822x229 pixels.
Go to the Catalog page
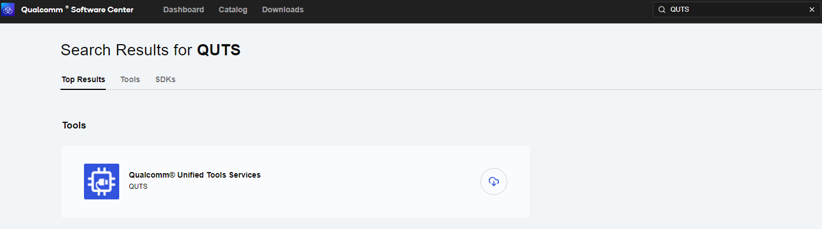[233, 9]
